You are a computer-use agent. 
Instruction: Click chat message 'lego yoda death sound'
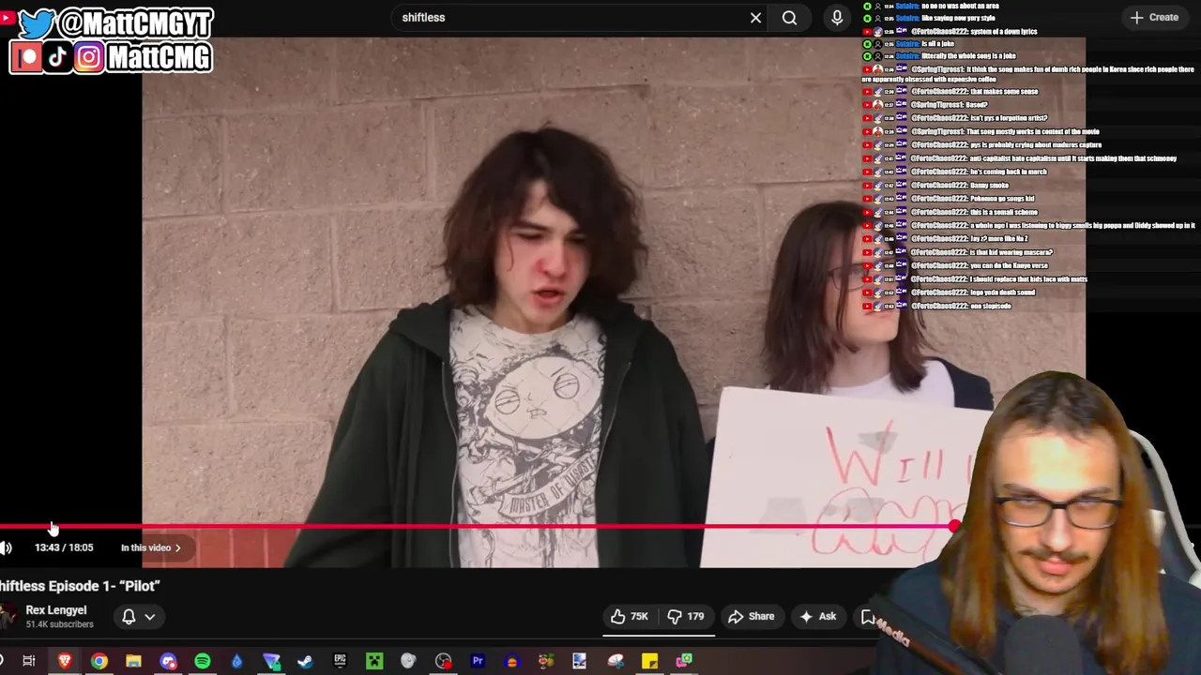(x=1002, y=292)
